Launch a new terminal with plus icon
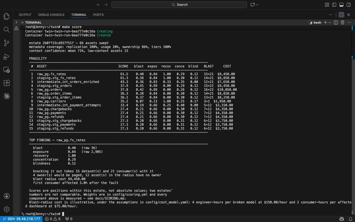Viewport: 355px width, 222px height. point(325,22)
